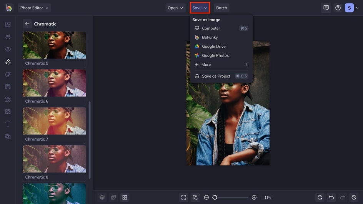Save image to Computer

coord(221,28)
